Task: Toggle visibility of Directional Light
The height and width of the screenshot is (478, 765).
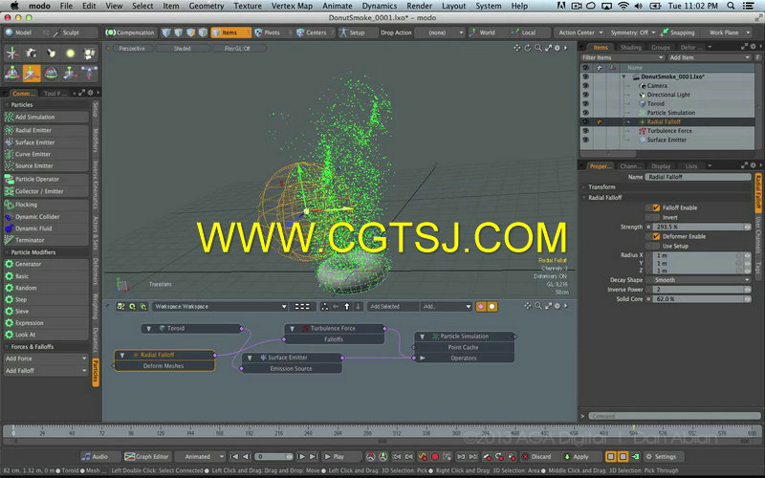Action: (585, 95)
